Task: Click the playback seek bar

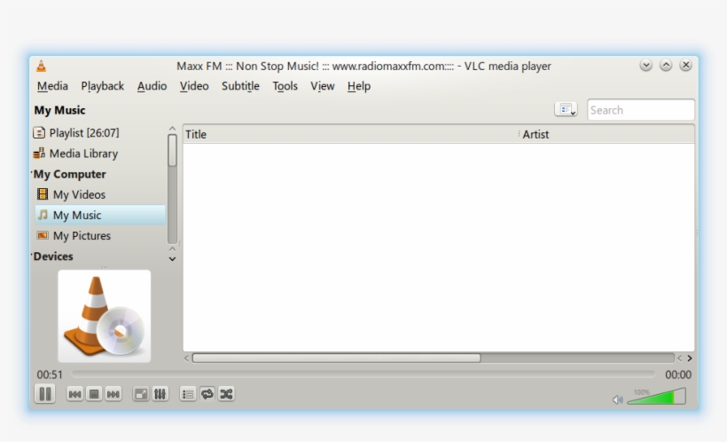Action: click(363, 374)
